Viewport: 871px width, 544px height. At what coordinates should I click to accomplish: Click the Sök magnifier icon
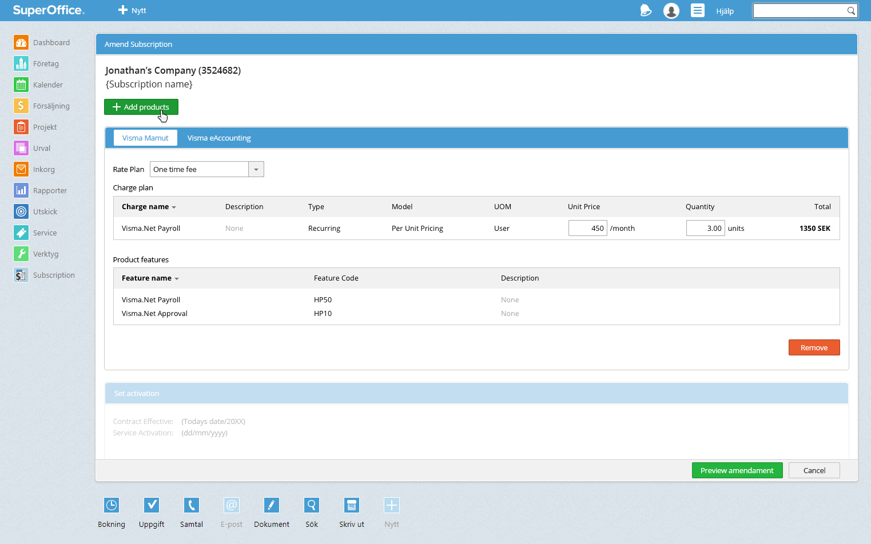[312, 505]
